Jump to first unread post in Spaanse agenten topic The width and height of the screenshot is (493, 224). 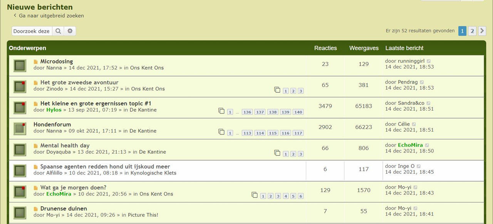pos(36,167)
